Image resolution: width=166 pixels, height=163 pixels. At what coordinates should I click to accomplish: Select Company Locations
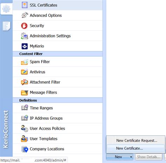(57, 149)
